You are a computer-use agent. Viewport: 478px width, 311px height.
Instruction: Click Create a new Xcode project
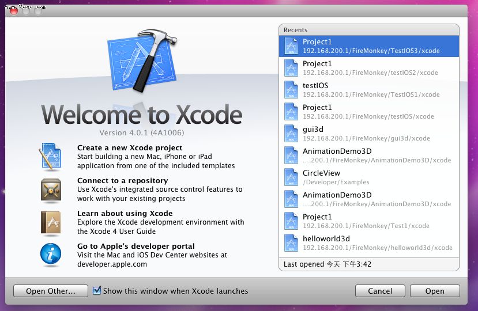coord(130,148)
